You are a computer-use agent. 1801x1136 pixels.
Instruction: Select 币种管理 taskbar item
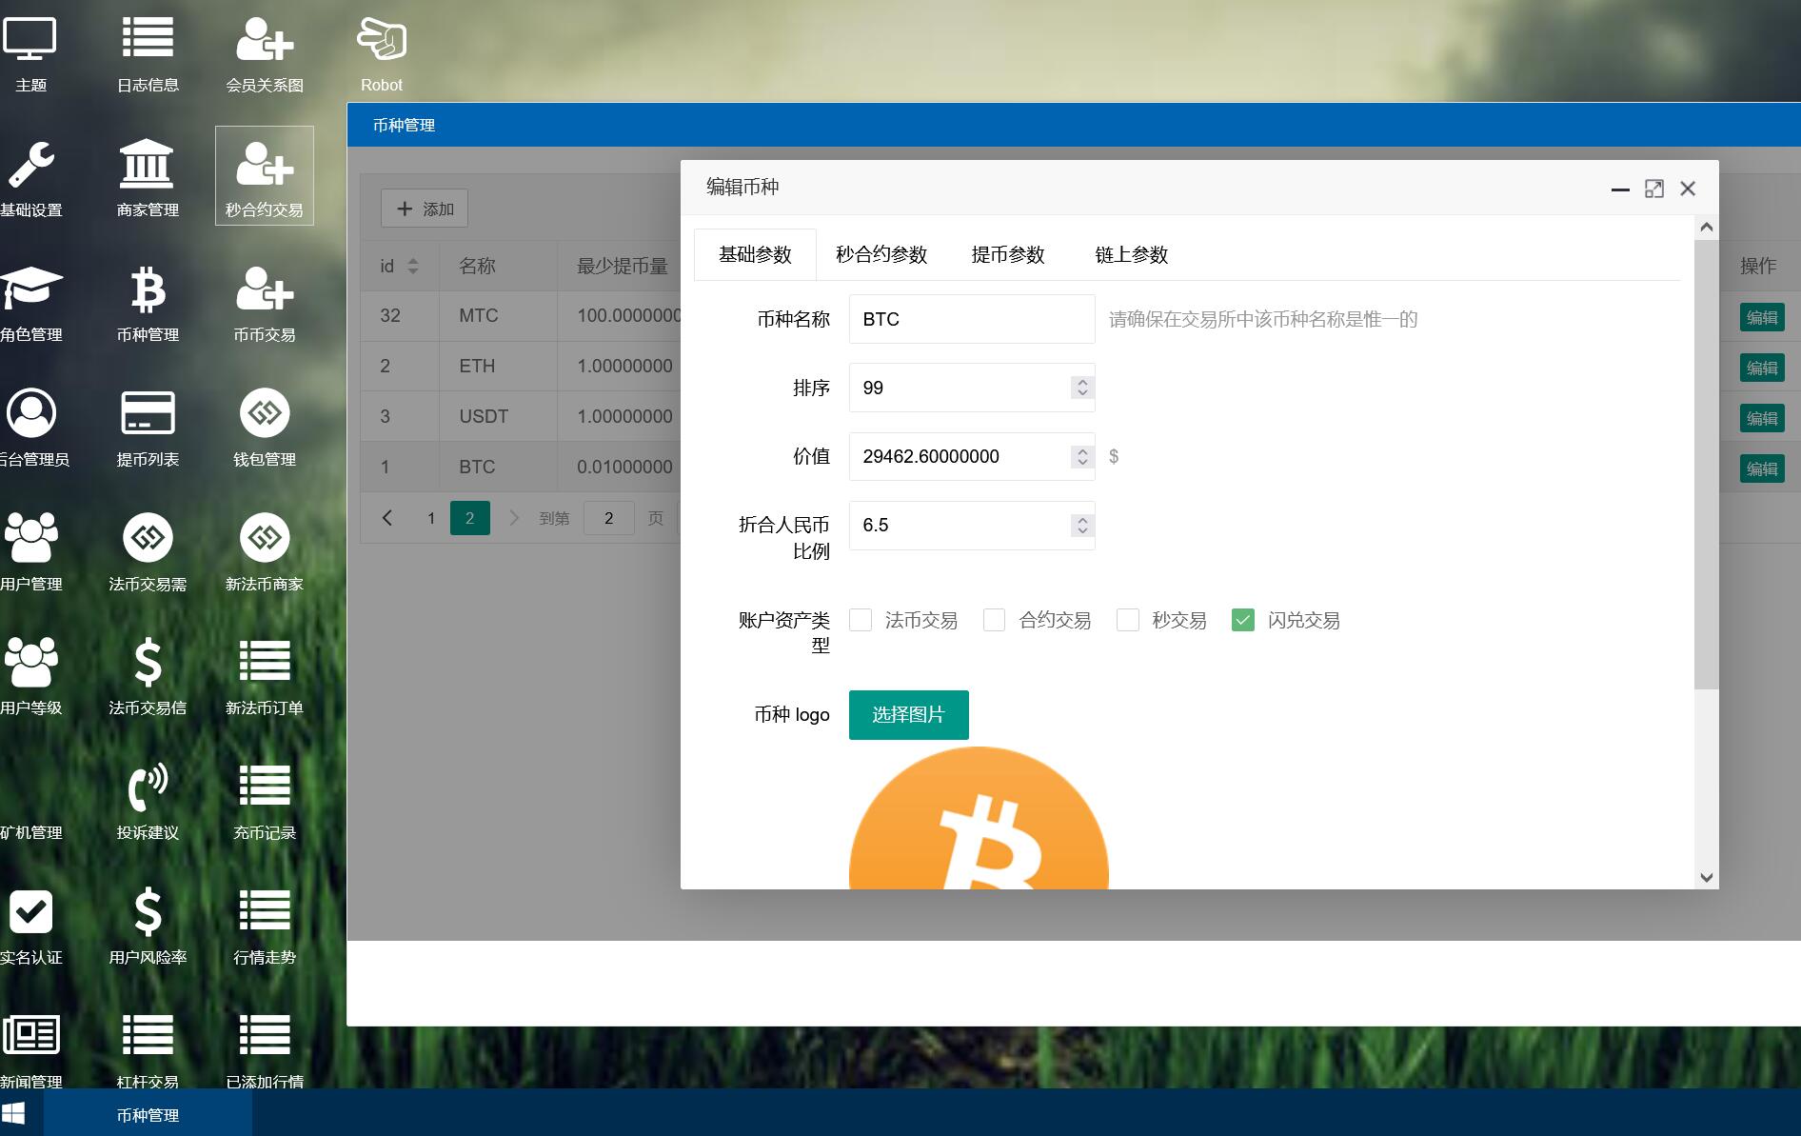pyautogui.click(x=148, y=1114)
